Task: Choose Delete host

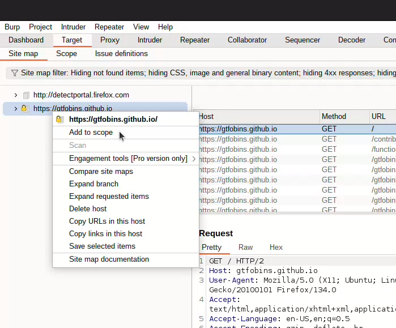Action: click(126, 209)
